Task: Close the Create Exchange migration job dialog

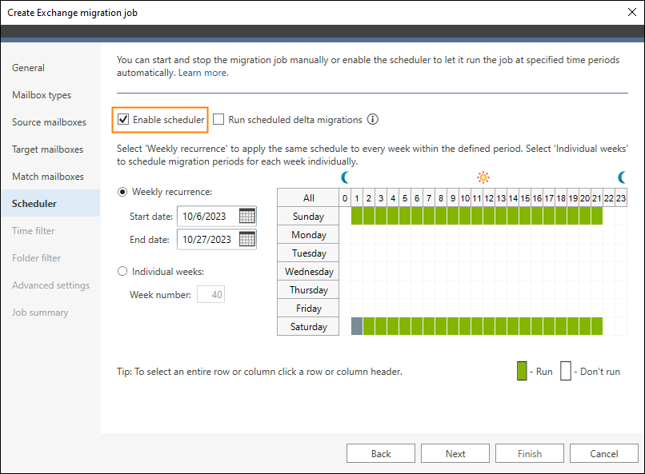Action: pyautogui.click(x=632, y=12)
